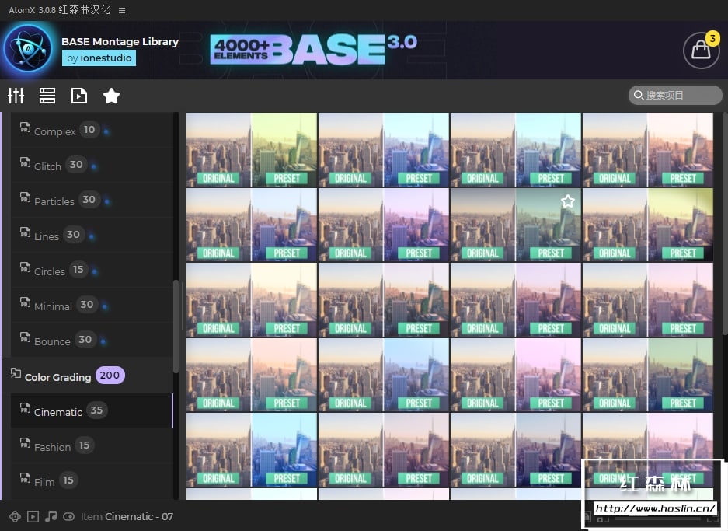Select the Lines category

point(92,236)
